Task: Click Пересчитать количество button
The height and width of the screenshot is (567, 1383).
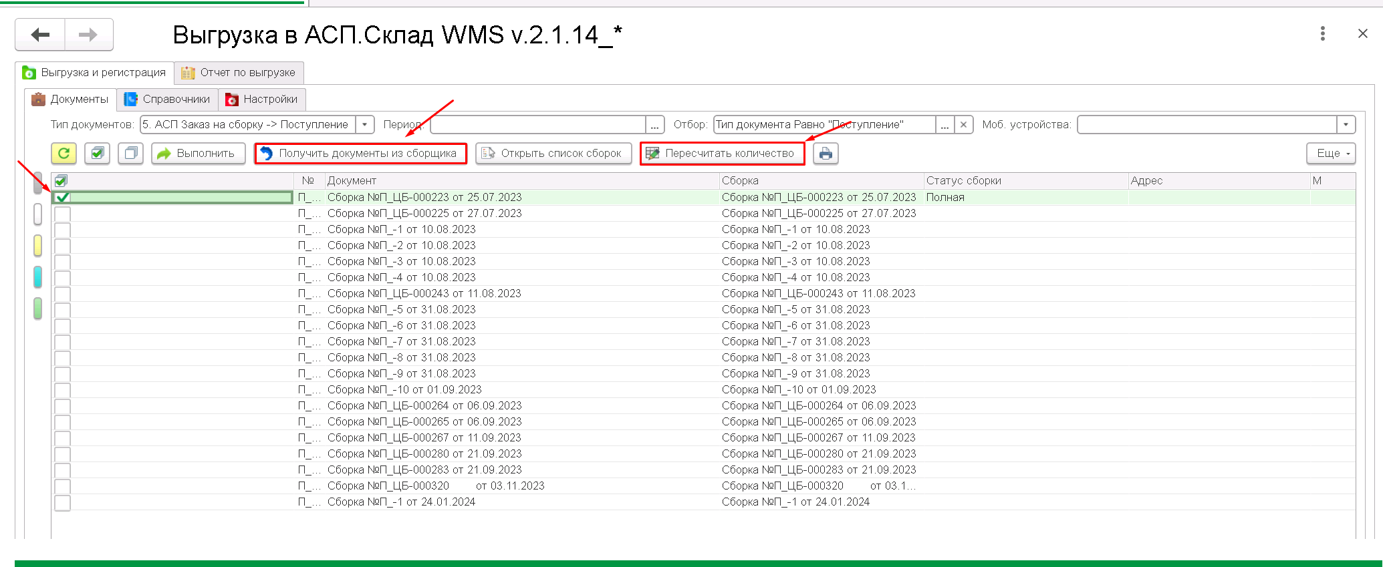Action: pyautogui.click(x=722, y=154)
